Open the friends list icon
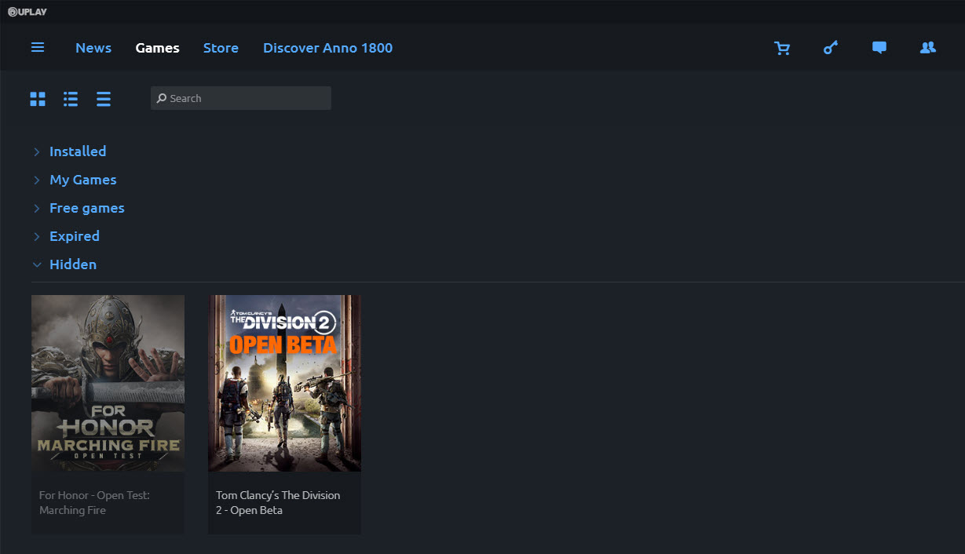Screen dimensions: 965x554 pos(927,48)
